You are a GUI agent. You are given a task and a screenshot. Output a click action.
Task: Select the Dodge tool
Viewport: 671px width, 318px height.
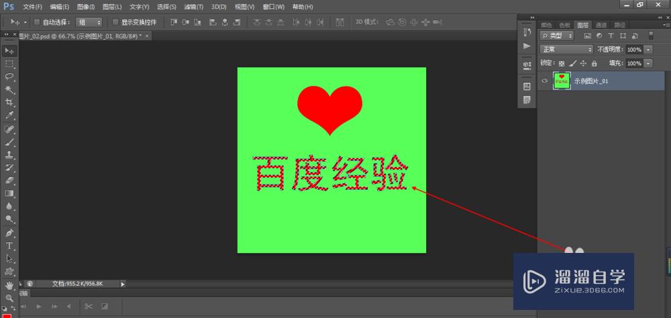9,219
